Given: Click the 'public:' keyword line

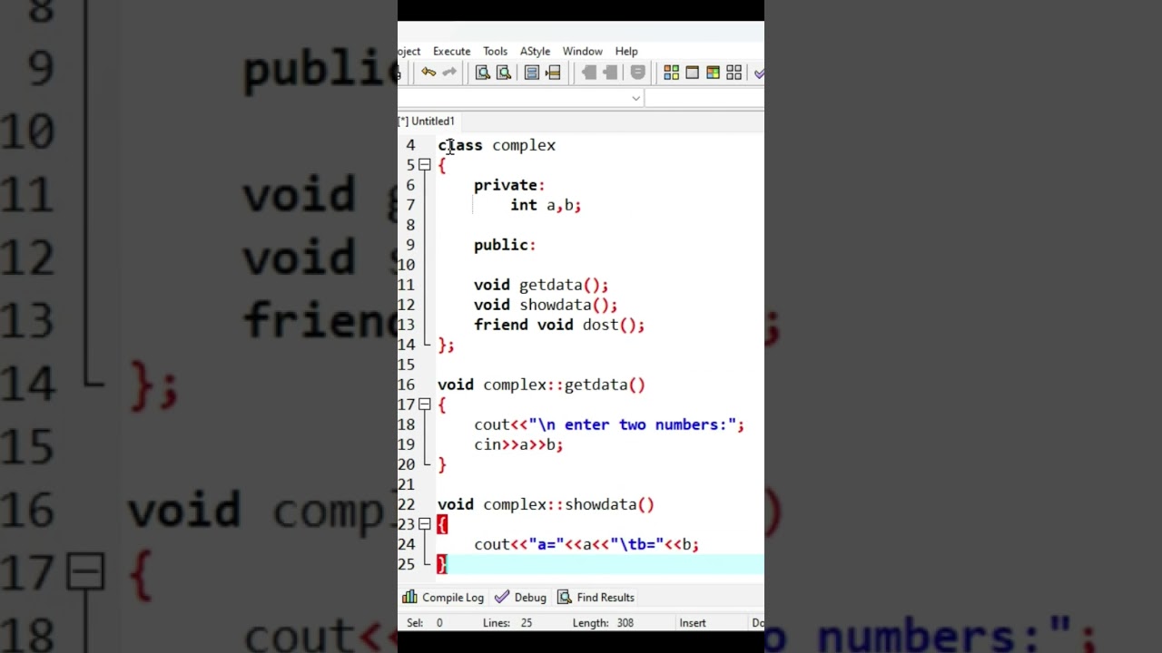Looking at the screenshot, I should click(x=505, y=245).
